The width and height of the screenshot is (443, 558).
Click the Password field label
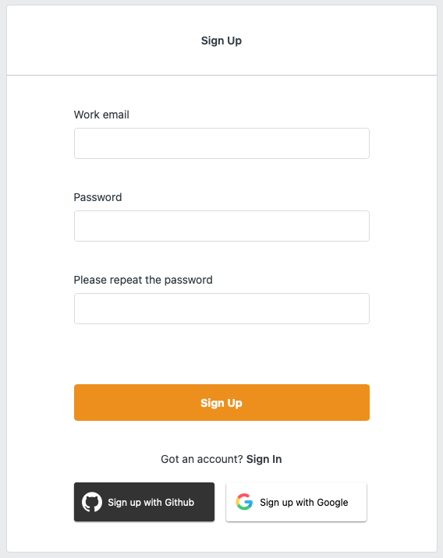97,197
